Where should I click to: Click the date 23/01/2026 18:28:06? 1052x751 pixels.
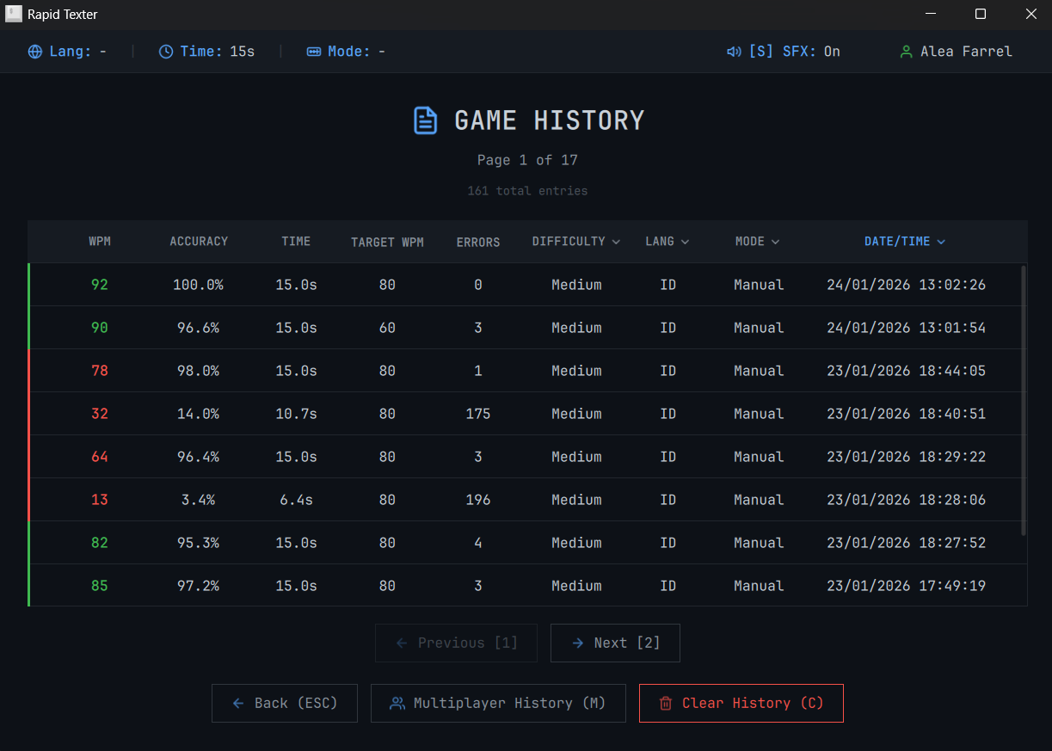pos(906,500)
